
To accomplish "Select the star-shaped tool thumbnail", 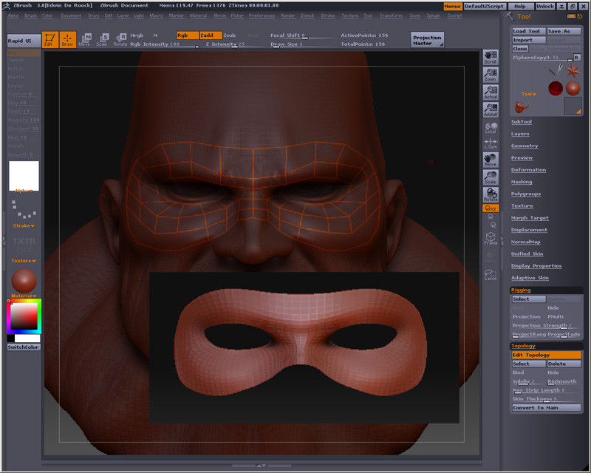I will 573,70.
